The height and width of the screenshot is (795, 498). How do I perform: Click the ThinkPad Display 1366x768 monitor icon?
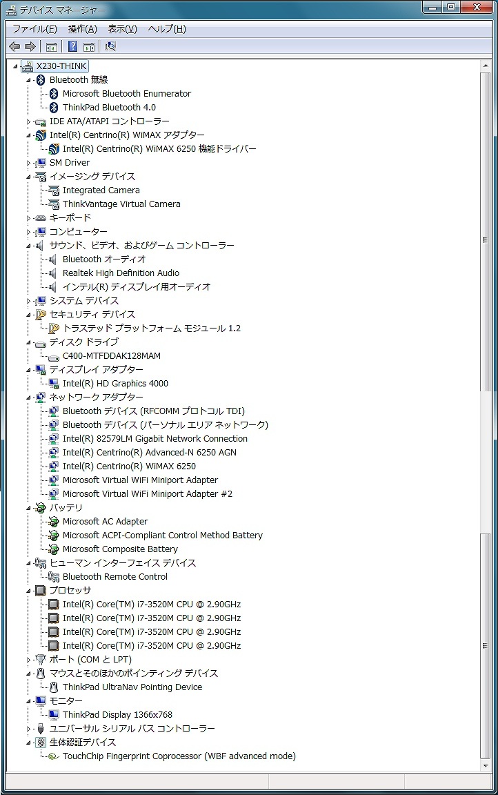[x=54, y=715]
